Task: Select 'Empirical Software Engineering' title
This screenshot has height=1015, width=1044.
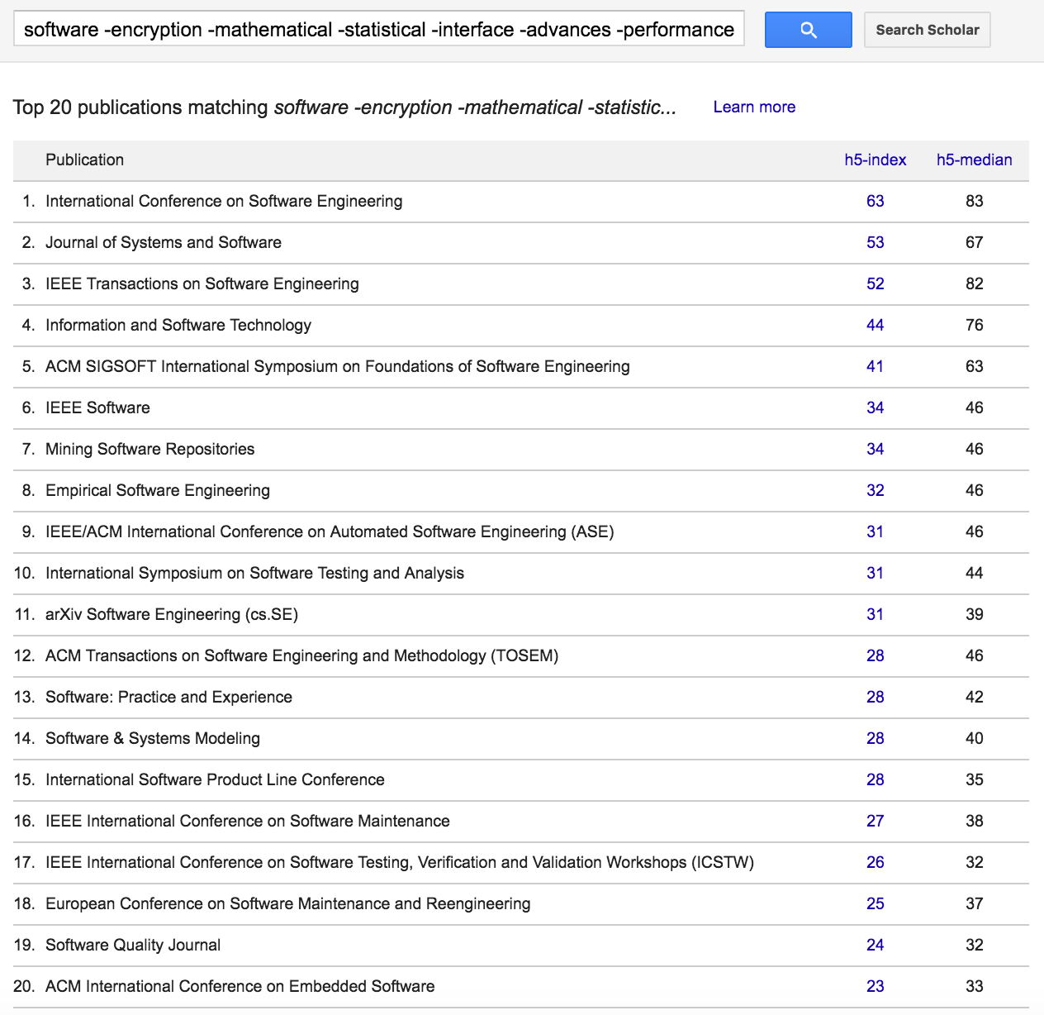Action: coord(158,490)
